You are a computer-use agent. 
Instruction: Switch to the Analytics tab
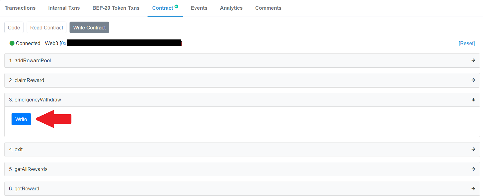pyautogui.click(x=231, y=8)
